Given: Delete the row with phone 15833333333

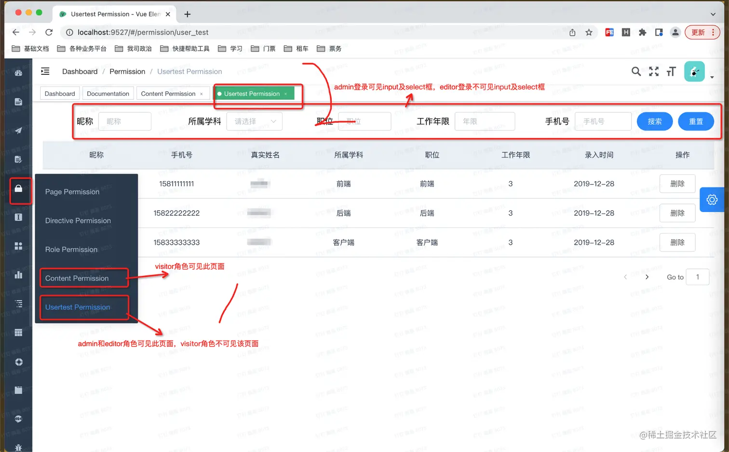Looking at the screenshot, I should [x=677, y=242].
